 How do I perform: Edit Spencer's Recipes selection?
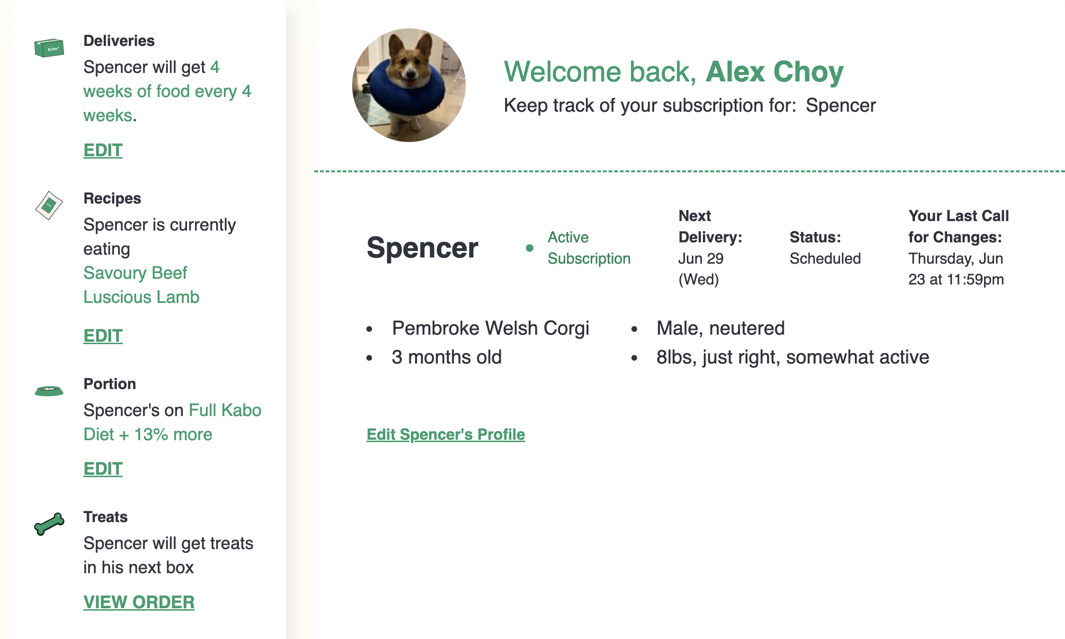coord(103,336)
